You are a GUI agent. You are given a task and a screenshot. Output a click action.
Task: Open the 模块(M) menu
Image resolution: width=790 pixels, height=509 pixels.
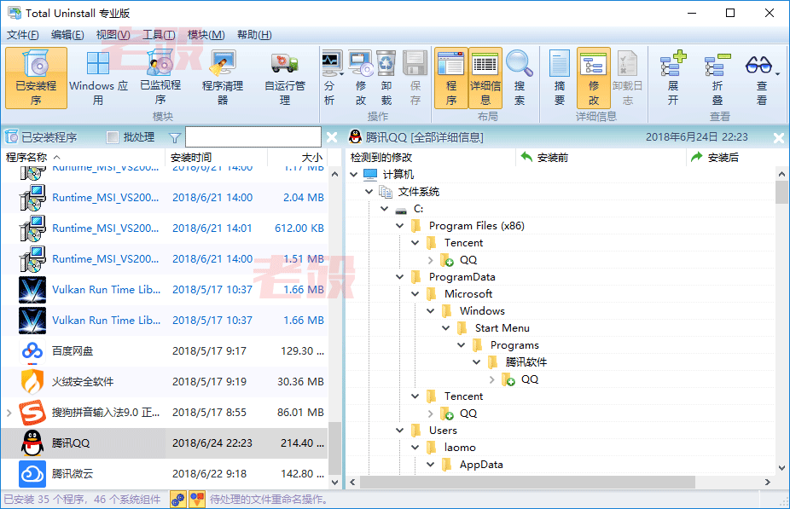point(206,35)
